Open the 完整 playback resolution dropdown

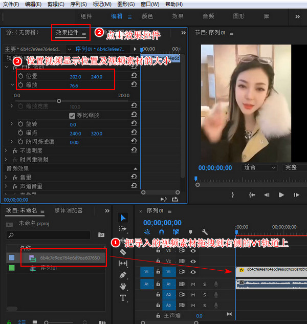tap(294, 167)
